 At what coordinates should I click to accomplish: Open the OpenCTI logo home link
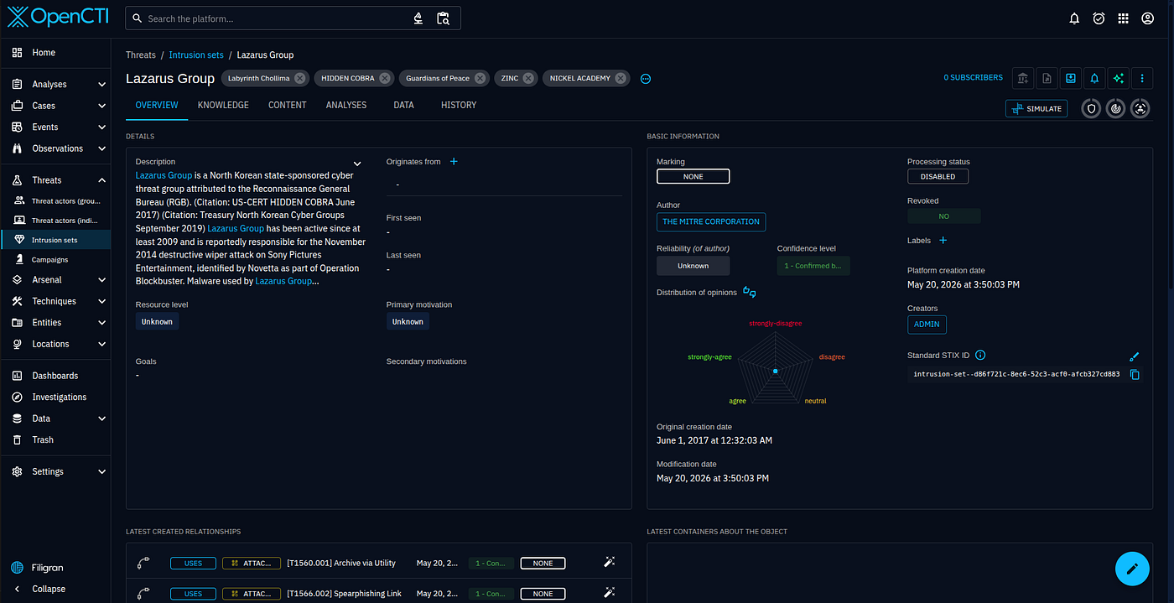pos(56,17)
